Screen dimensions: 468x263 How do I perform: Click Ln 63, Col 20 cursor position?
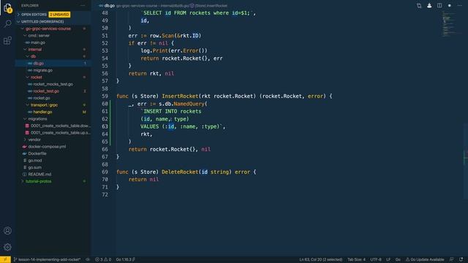click(x=321, y=259)
